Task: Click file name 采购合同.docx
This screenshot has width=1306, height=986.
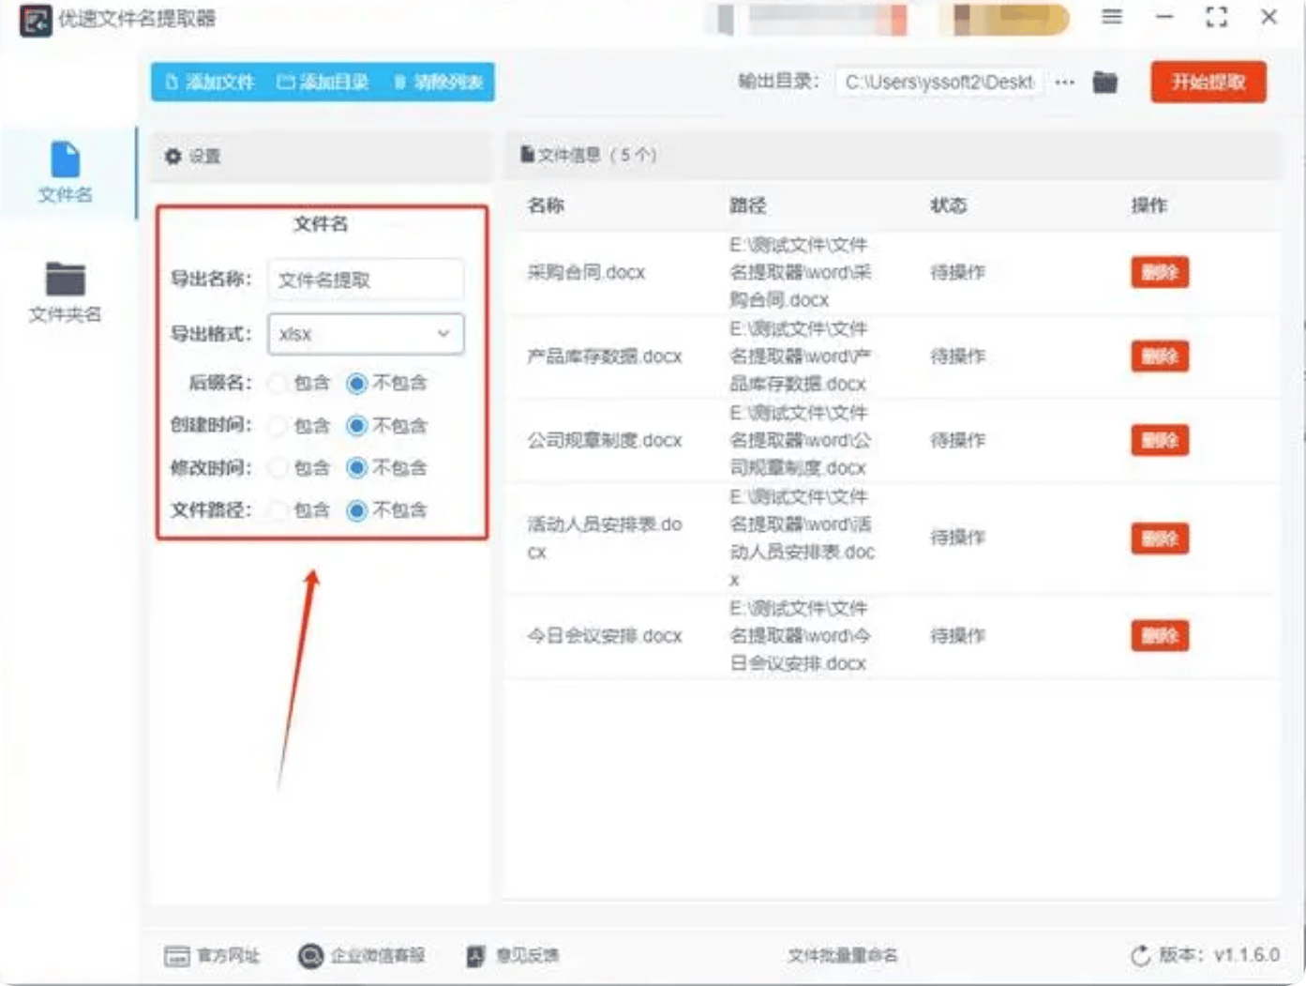Action: 586,272
